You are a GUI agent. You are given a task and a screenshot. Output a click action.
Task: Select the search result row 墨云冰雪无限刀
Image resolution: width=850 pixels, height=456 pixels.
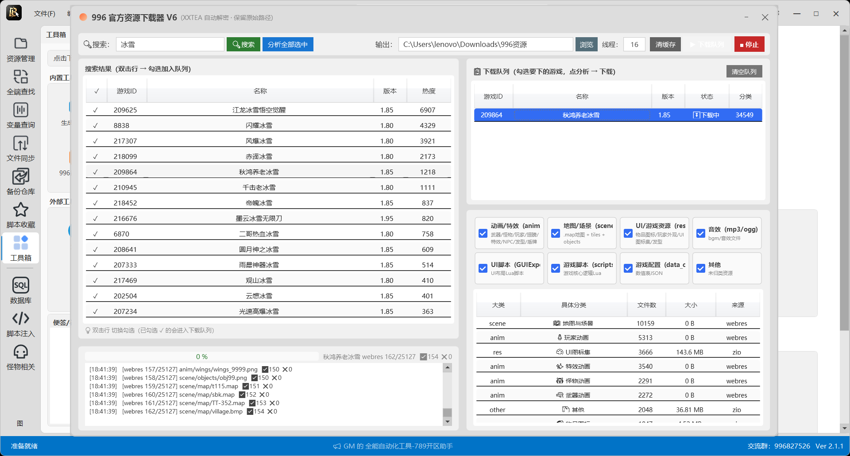(268, 218)
